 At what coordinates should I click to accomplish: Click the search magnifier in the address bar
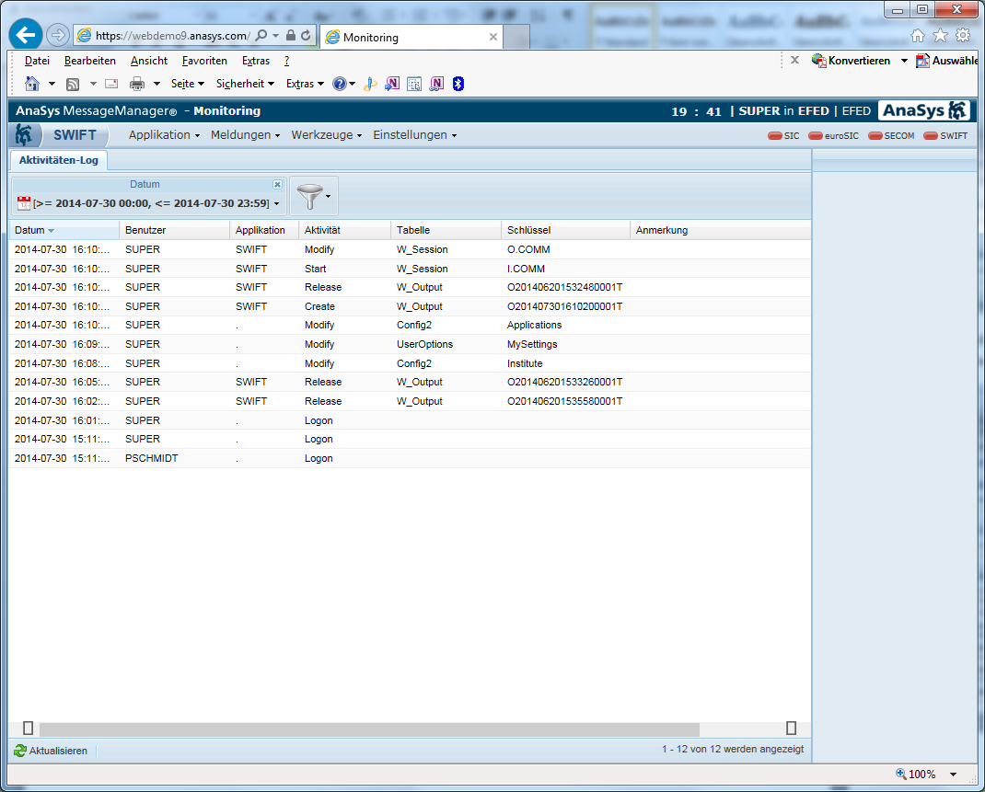(x=261, y=36)
